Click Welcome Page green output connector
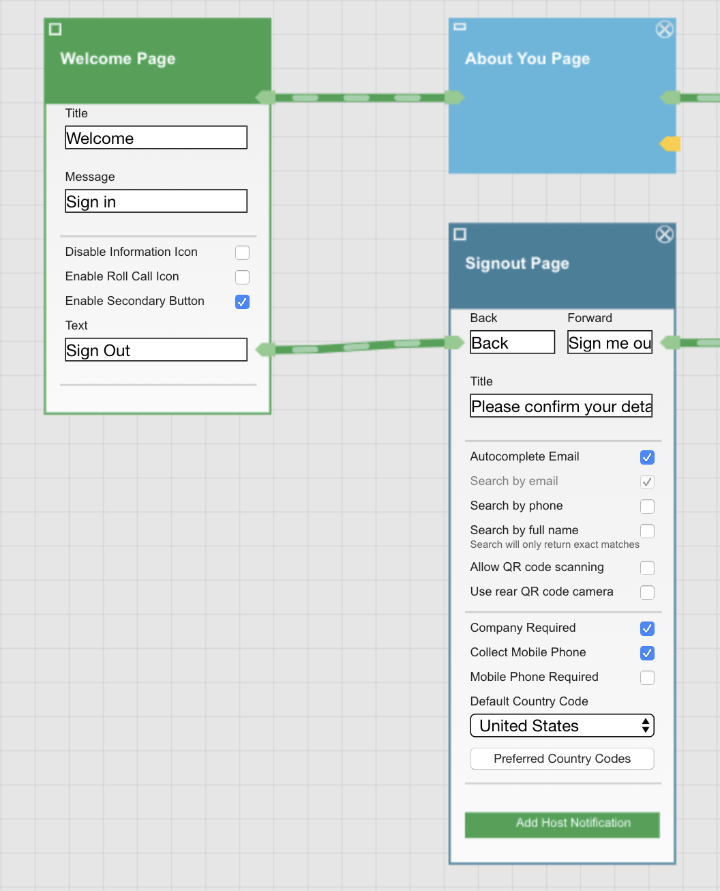This screenshot has width=720, height=891. coord(265,98)
